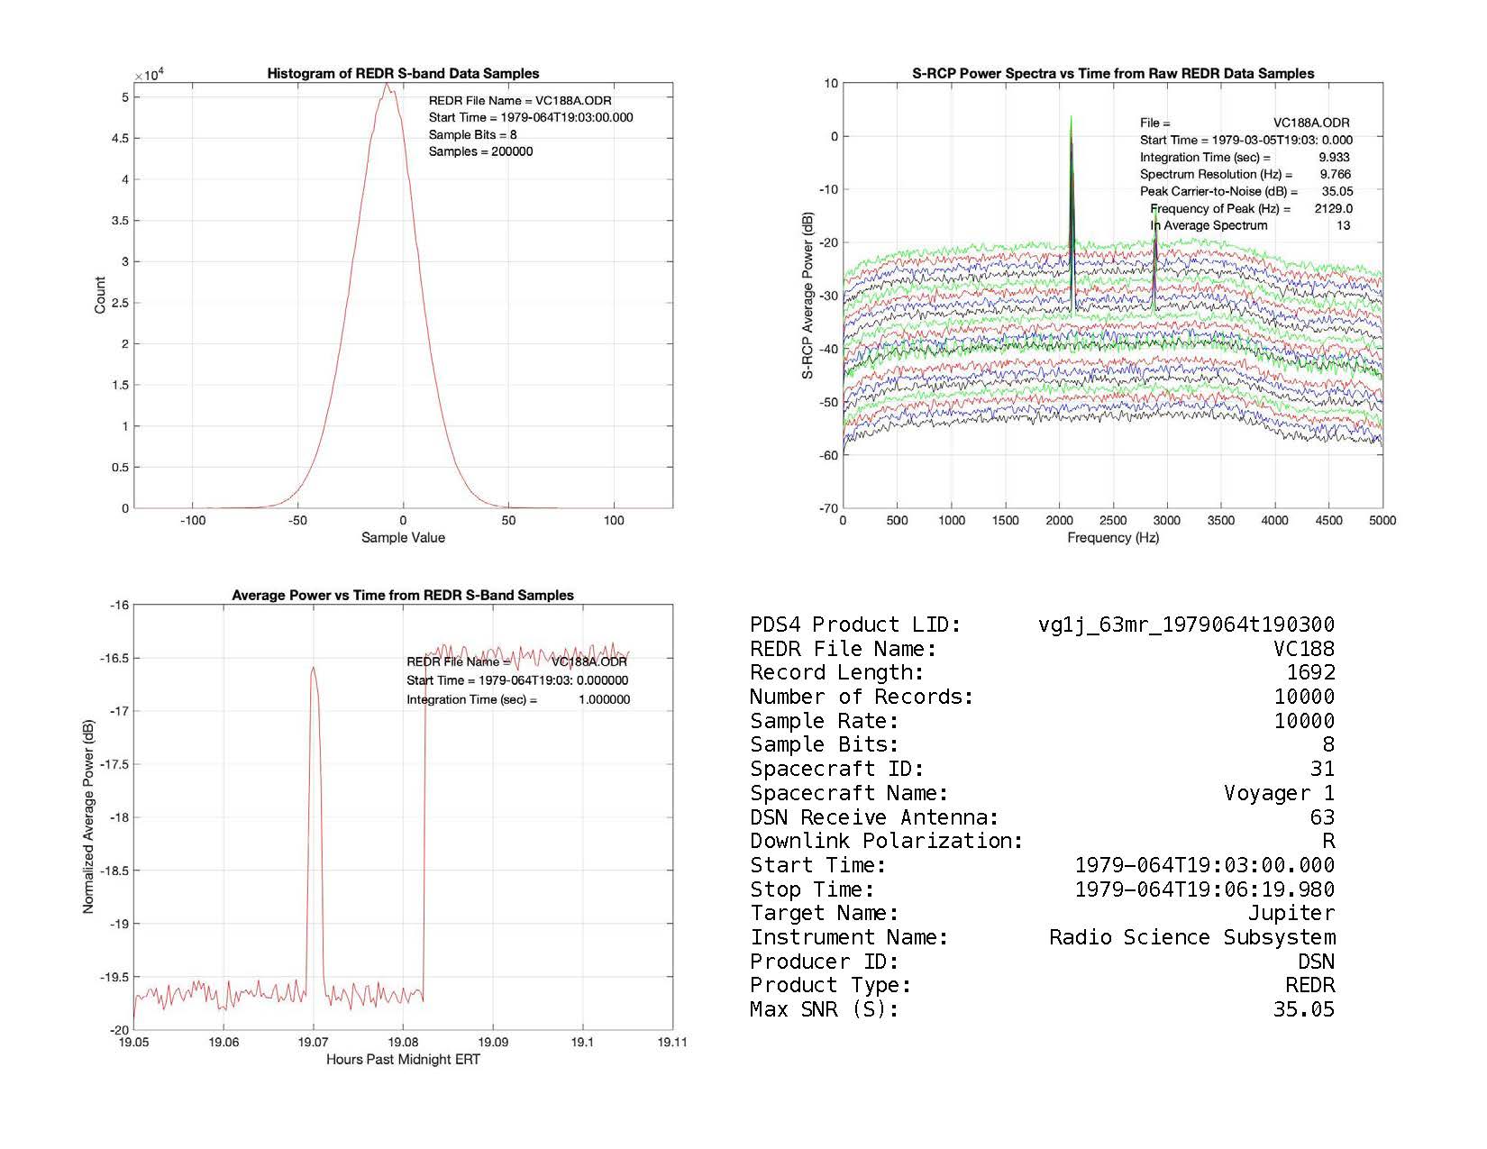Click the PDS4 Product LID value
1487x1149 pixels.
click(x=1186, y=625)
